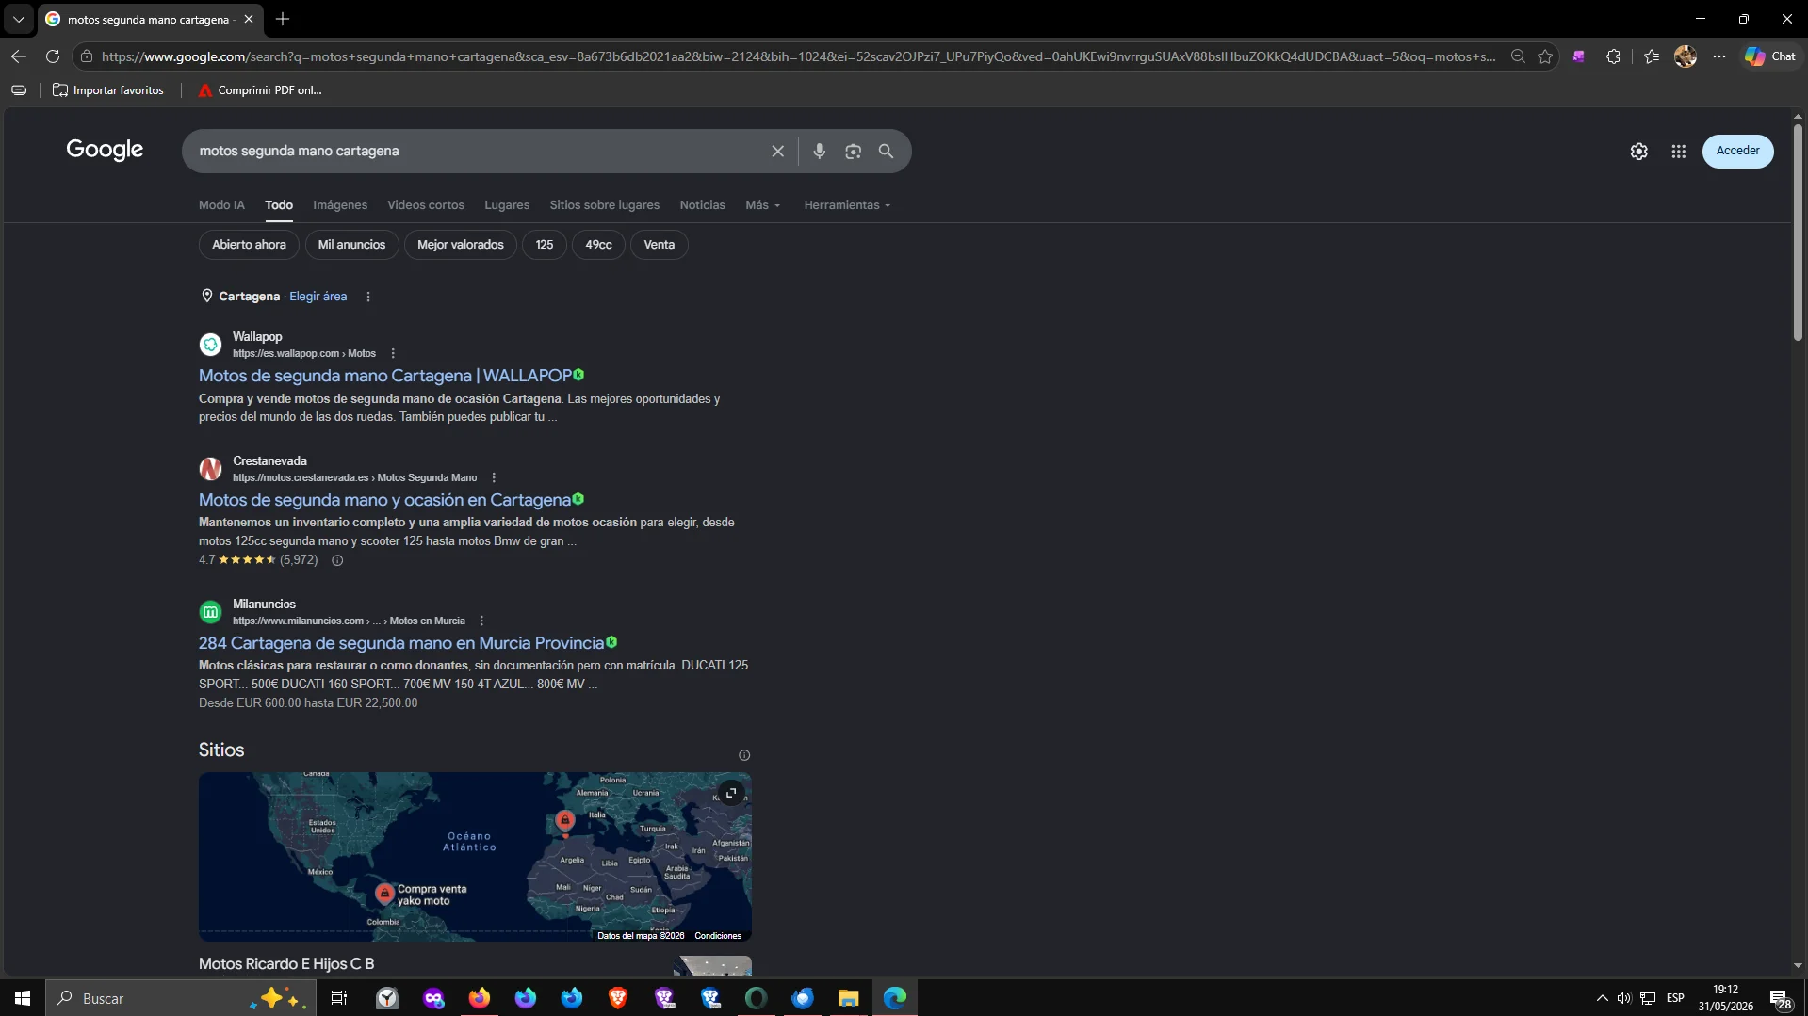Screen dimensions: 1808x1016
Task: Open 284 Cartagena de segunda mano link
Action: [401, 643]
